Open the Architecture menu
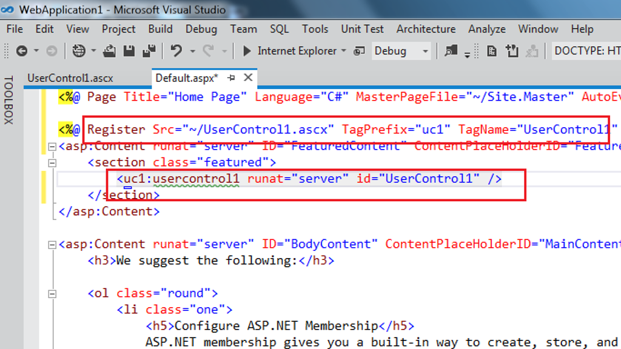 point(426,29)
